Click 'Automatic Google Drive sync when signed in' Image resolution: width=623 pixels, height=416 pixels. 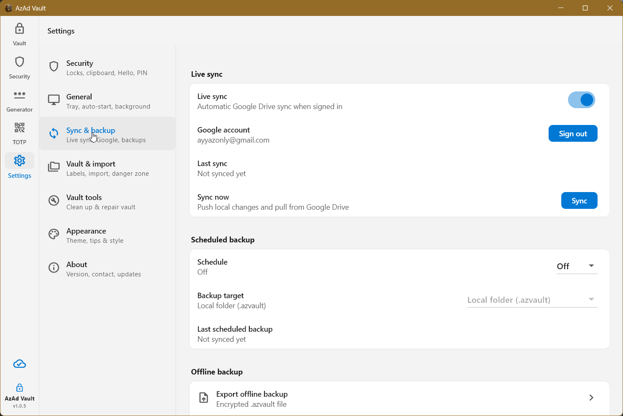(x=270, y=107)
